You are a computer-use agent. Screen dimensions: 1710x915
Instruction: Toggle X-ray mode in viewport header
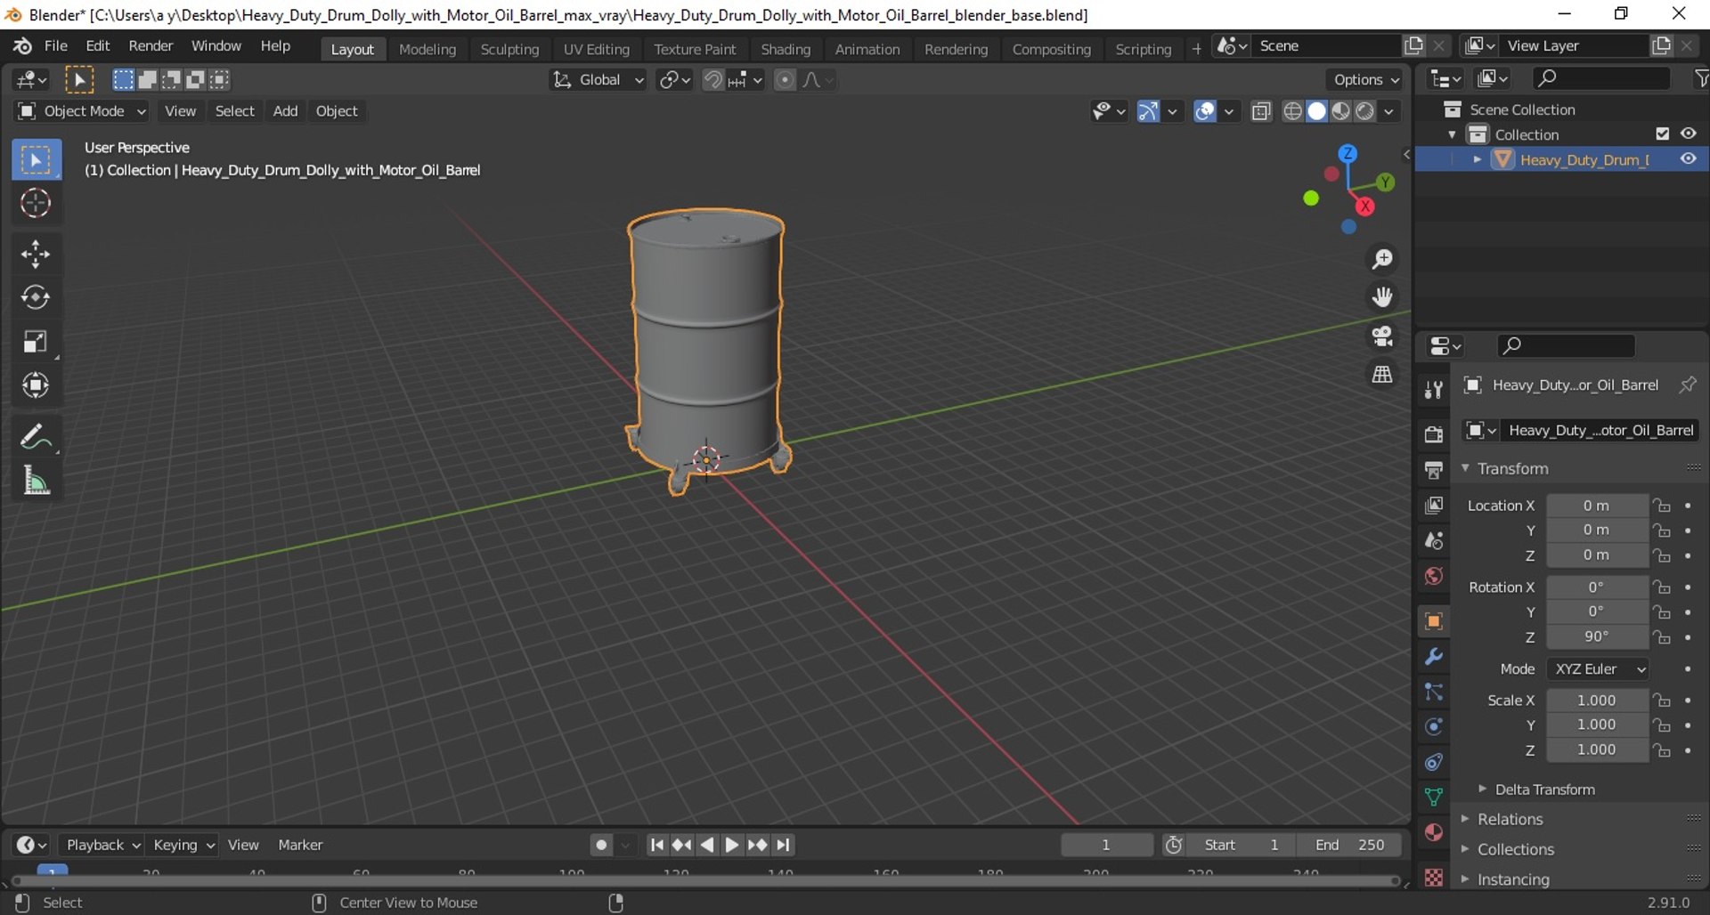click(1260, 111)
